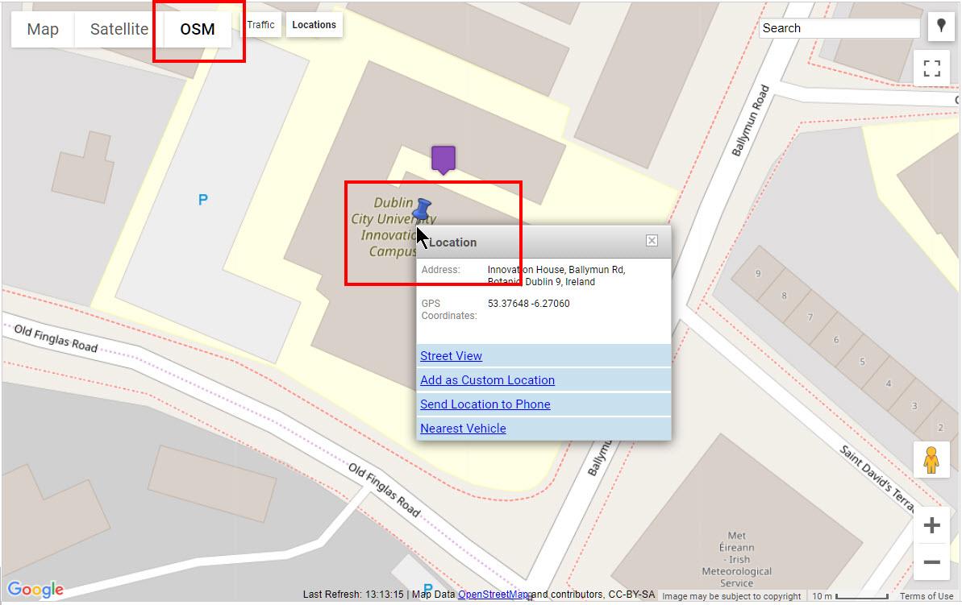Toggle the Locations layer button
This screenshot has width=962, height=605.
point(314,24)
